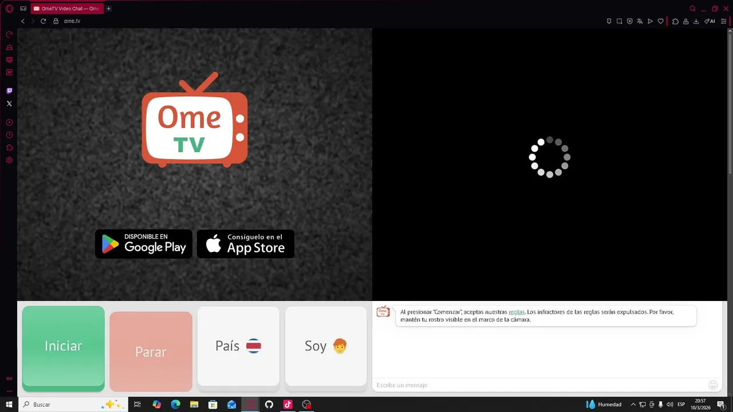Open the 20:57 clock and date

(700, 405)
